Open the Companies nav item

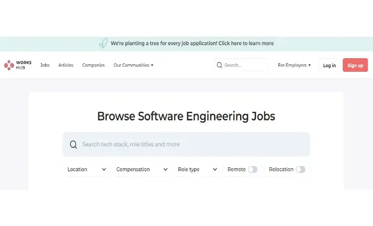click(x=94, y=65)
